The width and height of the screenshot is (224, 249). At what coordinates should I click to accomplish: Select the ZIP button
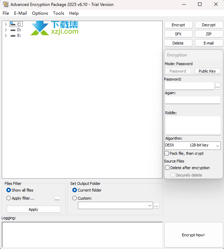tap(209, 34)
